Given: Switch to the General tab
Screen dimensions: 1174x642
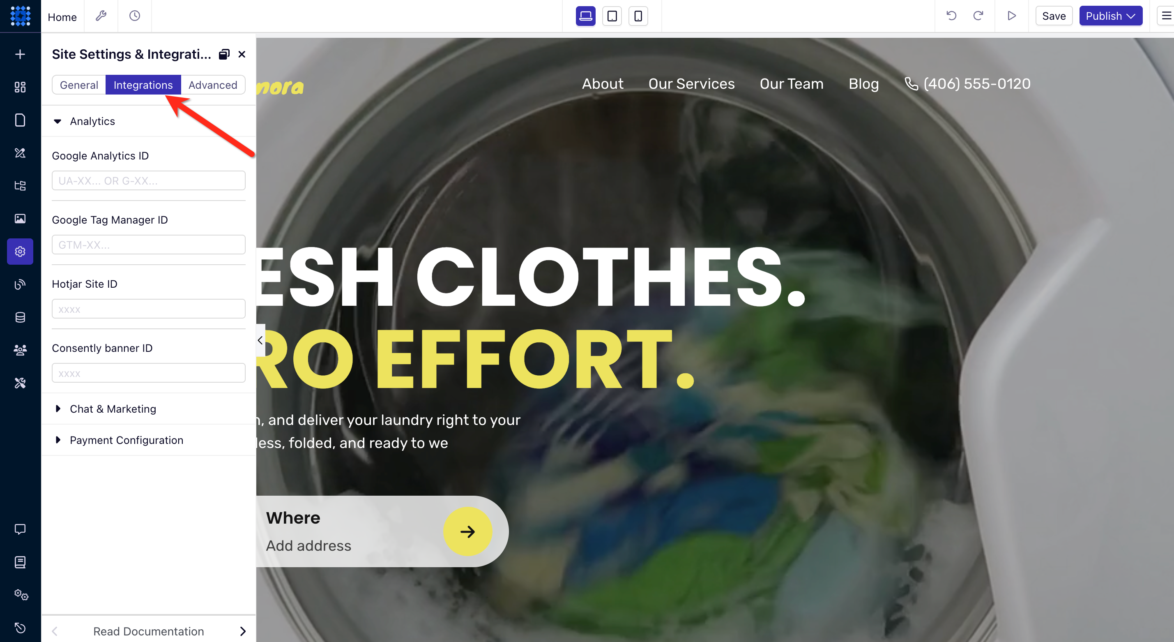Looking at the screenshot, I should point(79,85).
